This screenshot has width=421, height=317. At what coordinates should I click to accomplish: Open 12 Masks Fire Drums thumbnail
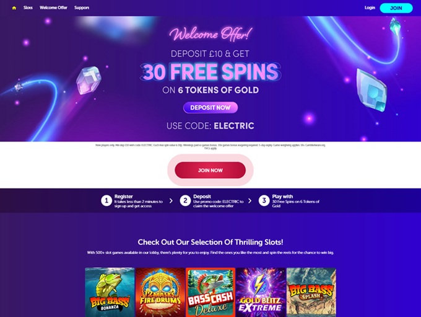tap(160, 292)
